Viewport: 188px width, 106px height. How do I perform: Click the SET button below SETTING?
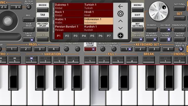(x=179, y=18)
